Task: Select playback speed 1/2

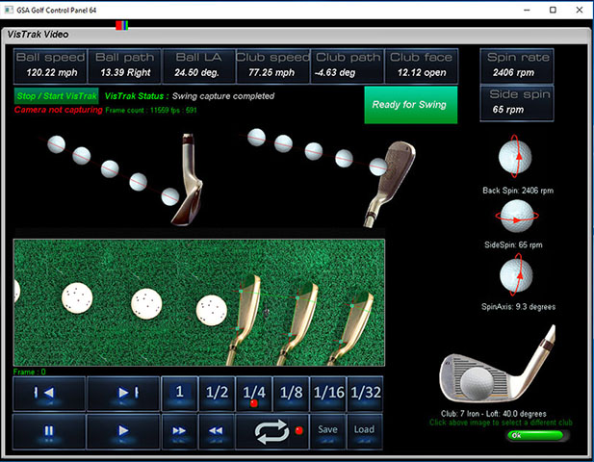Action: pos(217,394)
